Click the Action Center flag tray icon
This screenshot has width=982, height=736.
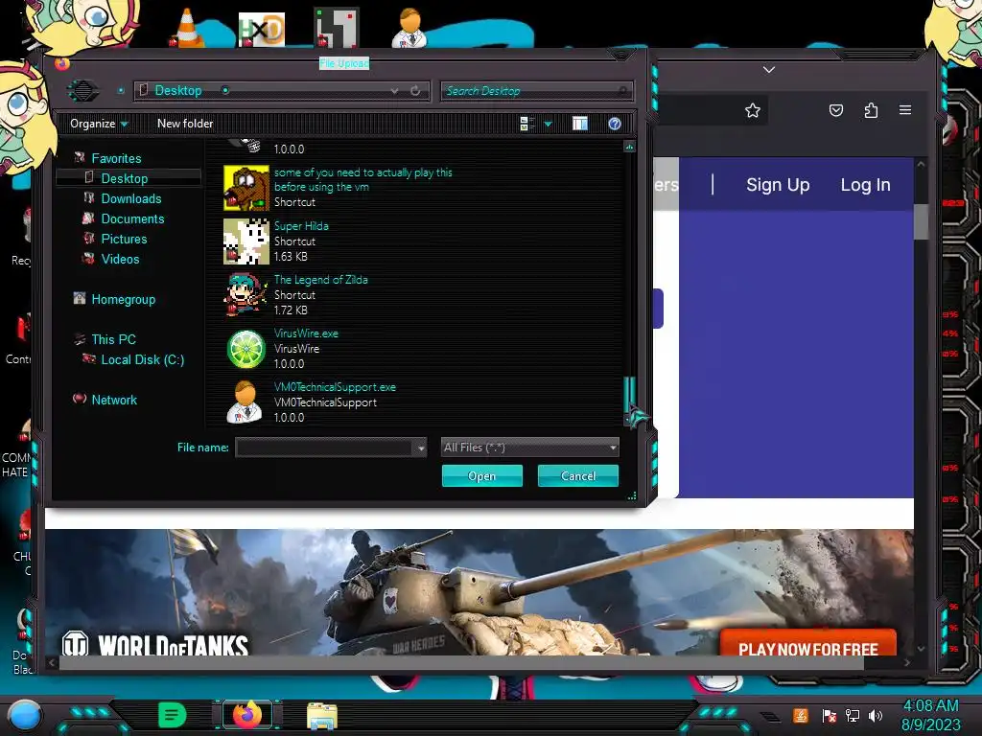[x=829, y=715]
